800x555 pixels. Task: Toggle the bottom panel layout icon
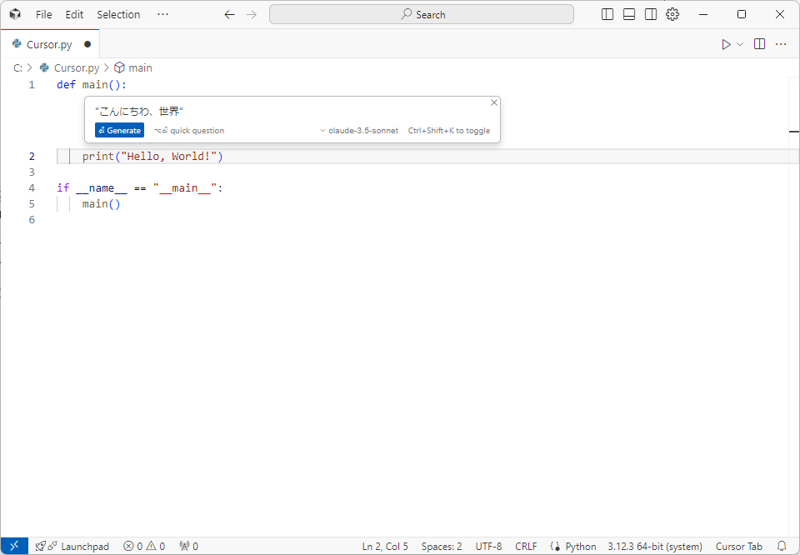[629, 14]
